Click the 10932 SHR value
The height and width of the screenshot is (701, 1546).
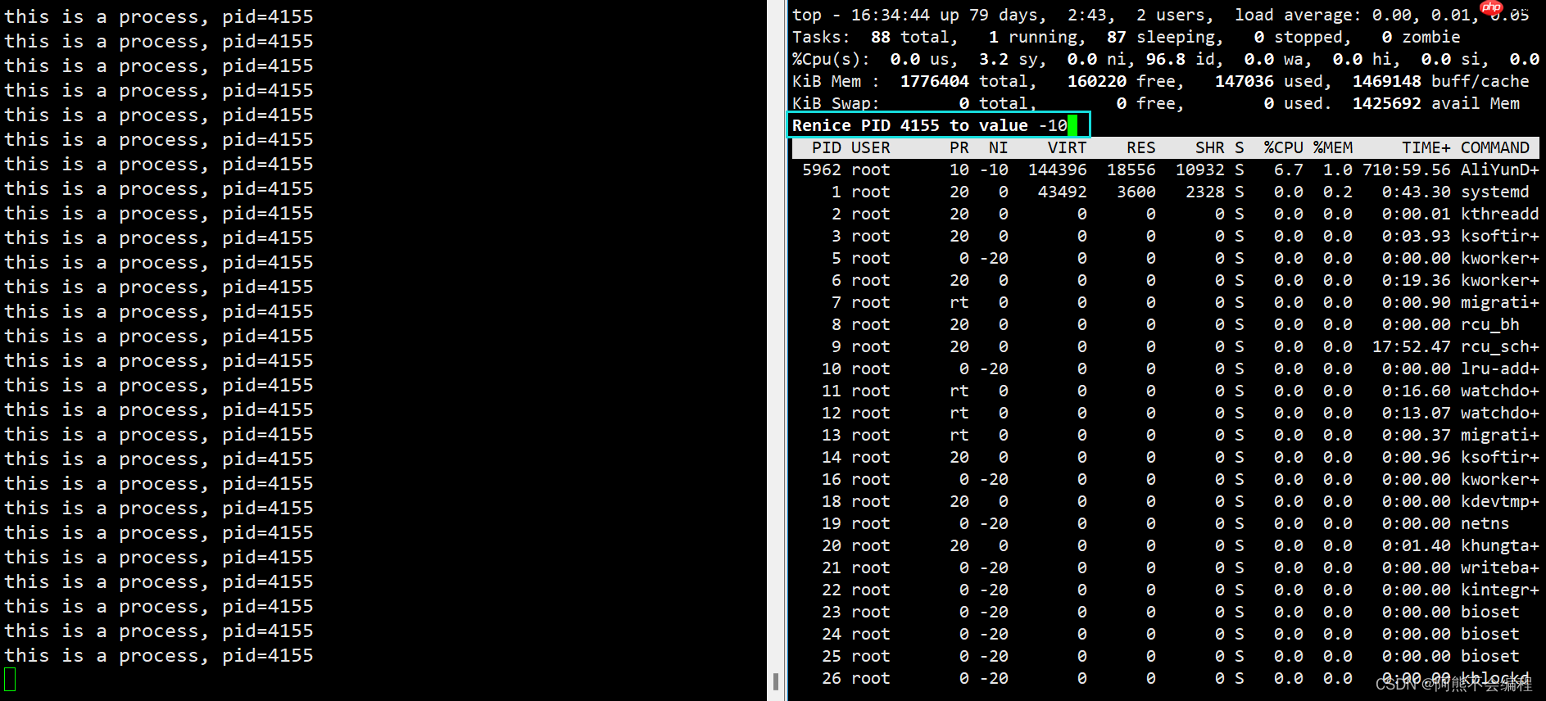(1200, 170)
